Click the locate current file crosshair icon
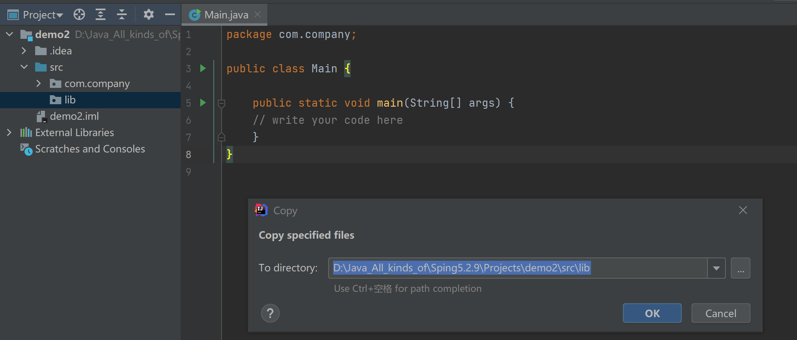Image resolution: width=797 pixels, height=340 pixels. [x=79, y=15]
